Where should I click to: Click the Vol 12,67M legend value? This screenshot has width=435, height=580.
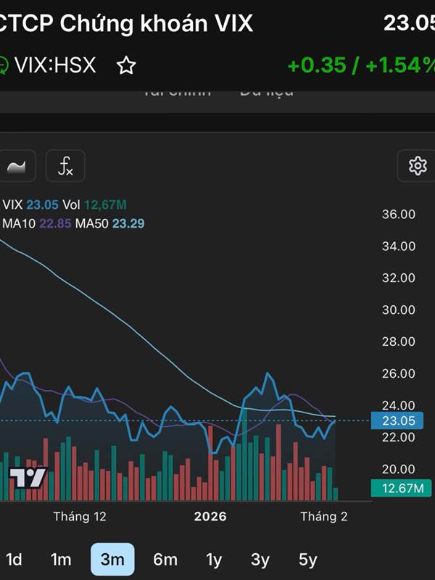click(x=94, y=204)
